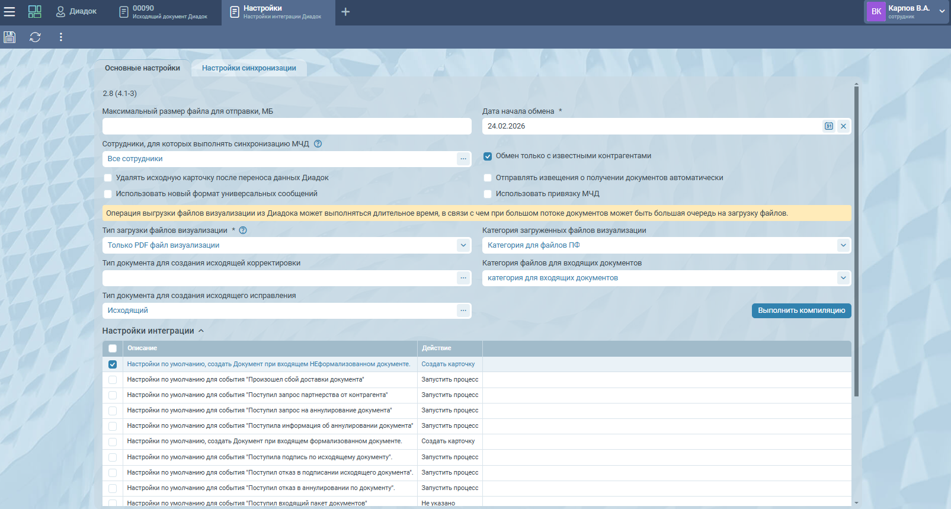Open the three-dot more actions menu

(x=60, y=37)
